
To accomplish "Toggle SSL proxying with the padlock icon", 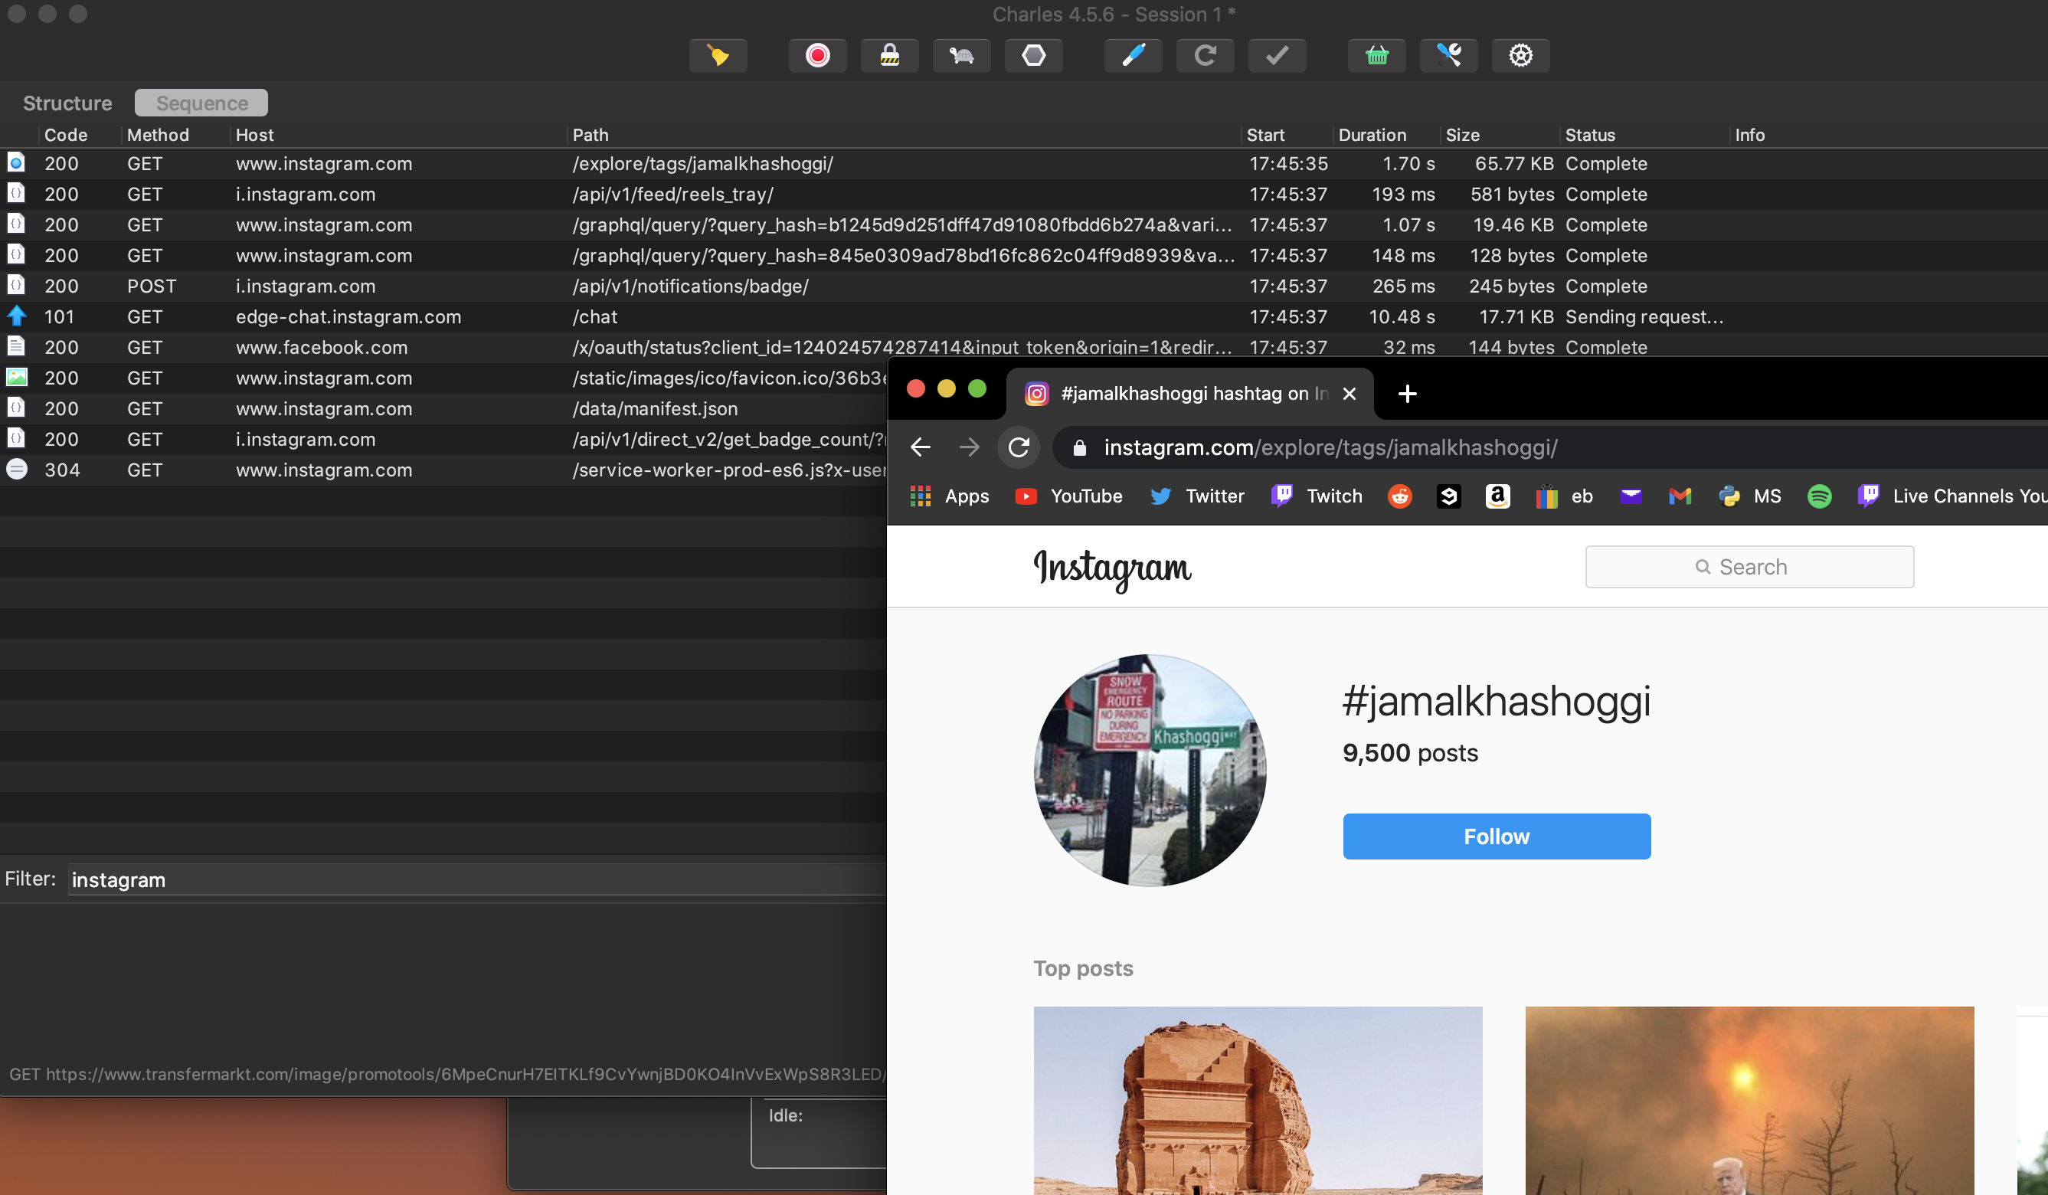I will pos(890,55).
